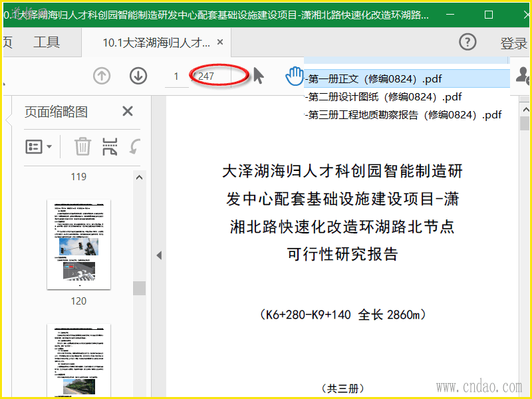The width and height of the screenshot is (532, 399).
Task: Switch to the 工具 tab
Action: (47, 42)
